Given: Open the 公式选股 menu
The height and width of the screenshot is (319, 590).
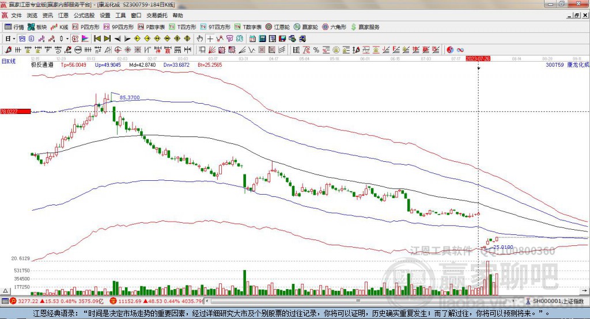Looking at the screenshot, I should (x=84, y=16).
